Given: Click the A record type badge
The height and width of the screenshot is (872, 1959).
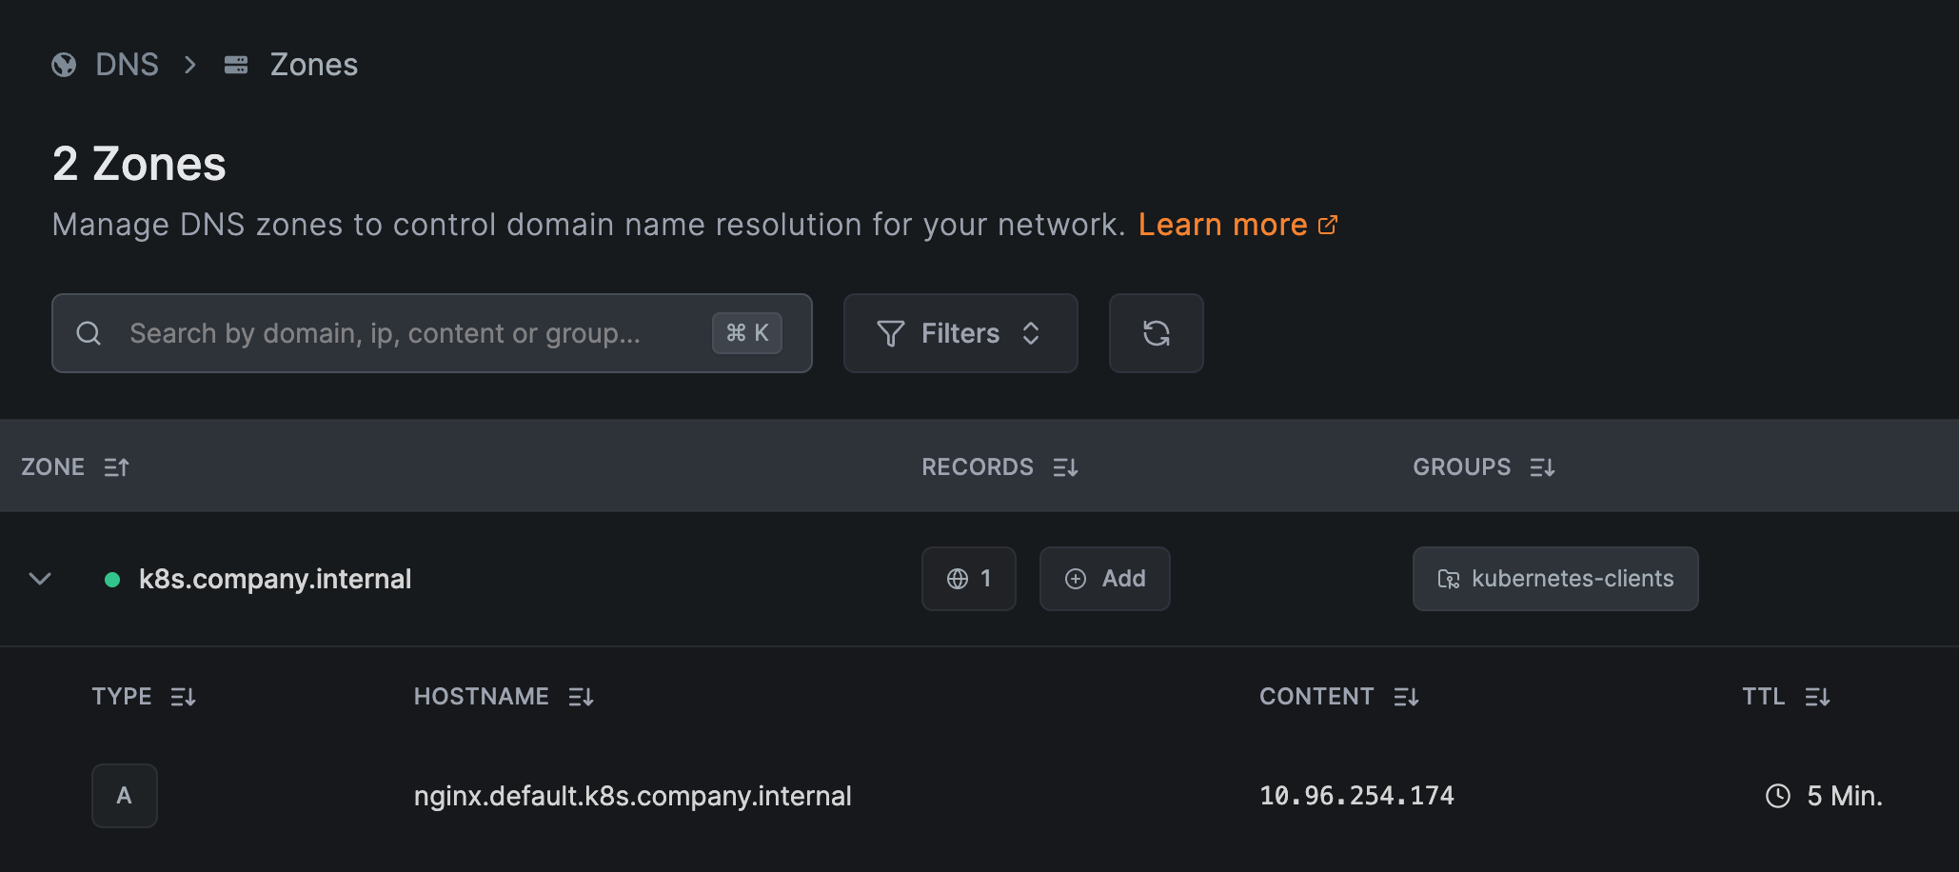Looking at the screenshot, I should 125,796.
